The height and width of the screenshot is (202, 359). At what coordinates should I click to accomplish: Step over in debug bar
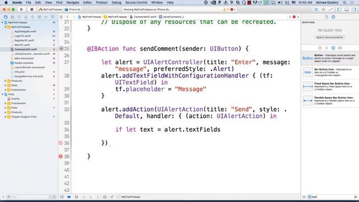(x=84, y=197)
